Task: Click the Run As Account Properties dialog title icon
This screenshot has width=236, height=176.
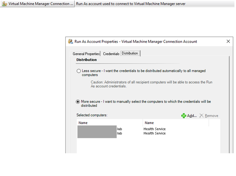Action: point(70,42)
